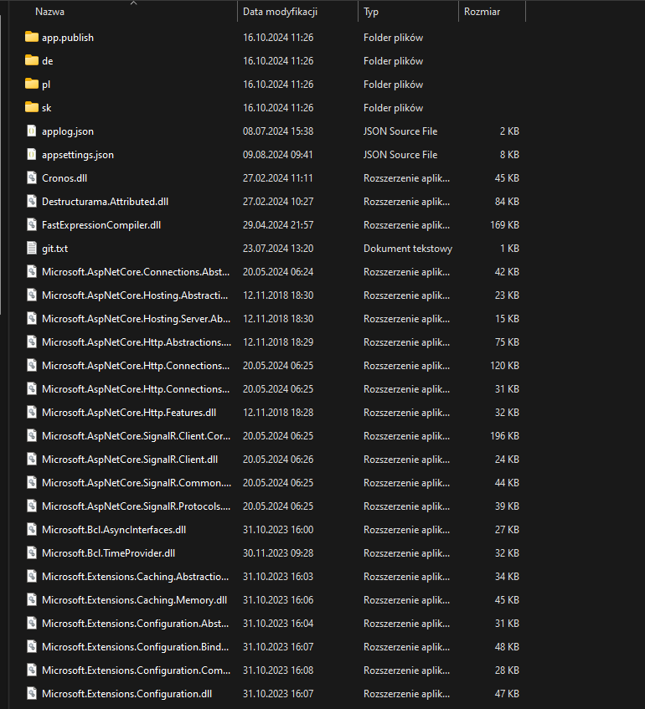Viewport: 645px width, 709px height.
Task: Select the Destructurama.Attributed.dll file name
Action: [105, 202]
